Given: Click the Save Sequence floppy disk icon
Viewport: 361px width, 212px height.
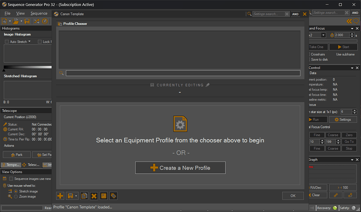Looking at the screenshot, I should click(27, 21).
